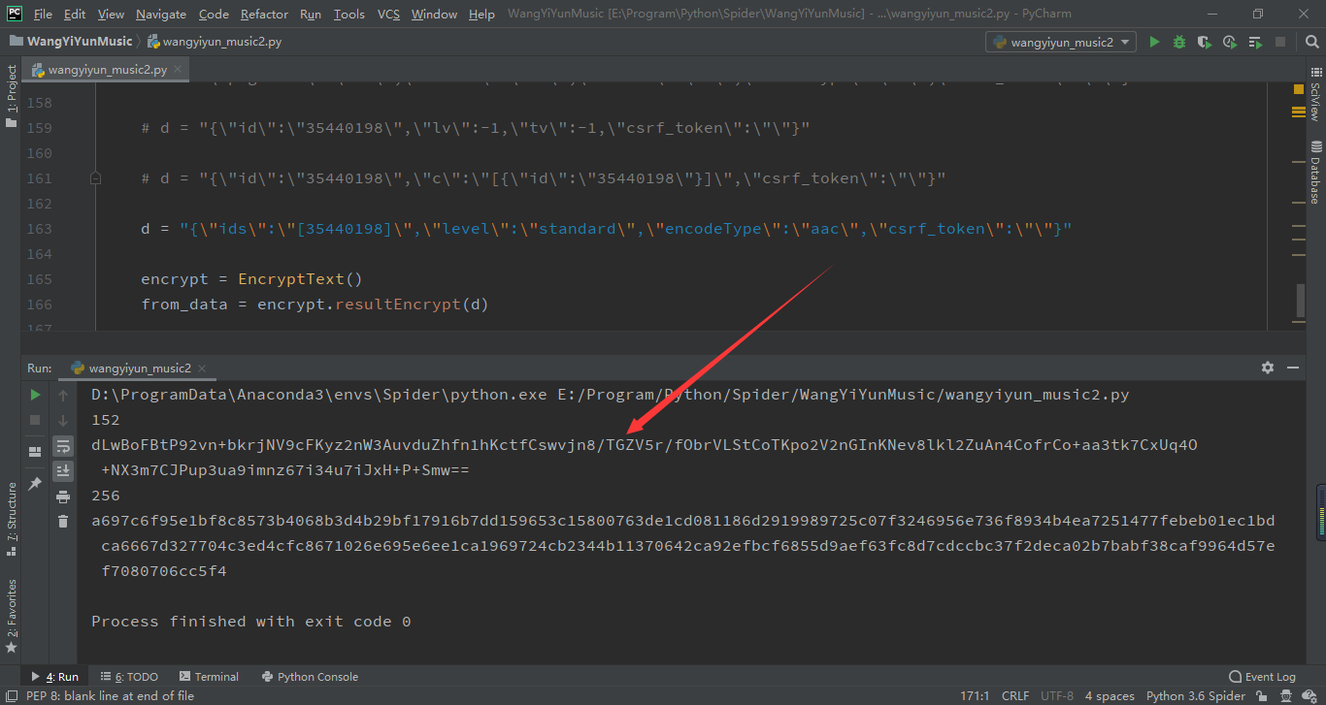
Task: Open the Tools menu
Action: [x=348, y=14]
